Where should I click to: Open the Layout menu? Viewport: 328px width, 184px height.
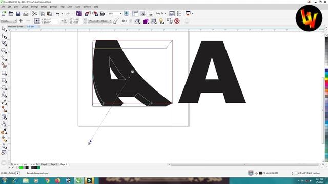tap(25, 7)
